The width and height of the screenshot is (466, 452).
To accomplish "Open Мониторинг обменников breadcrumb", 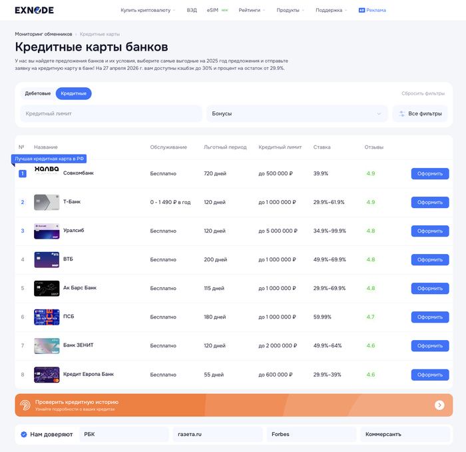I will tap(43, 34).
